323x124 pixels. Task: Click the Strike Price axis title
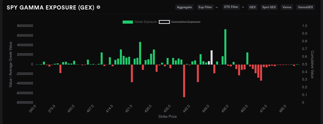(167, 117)
